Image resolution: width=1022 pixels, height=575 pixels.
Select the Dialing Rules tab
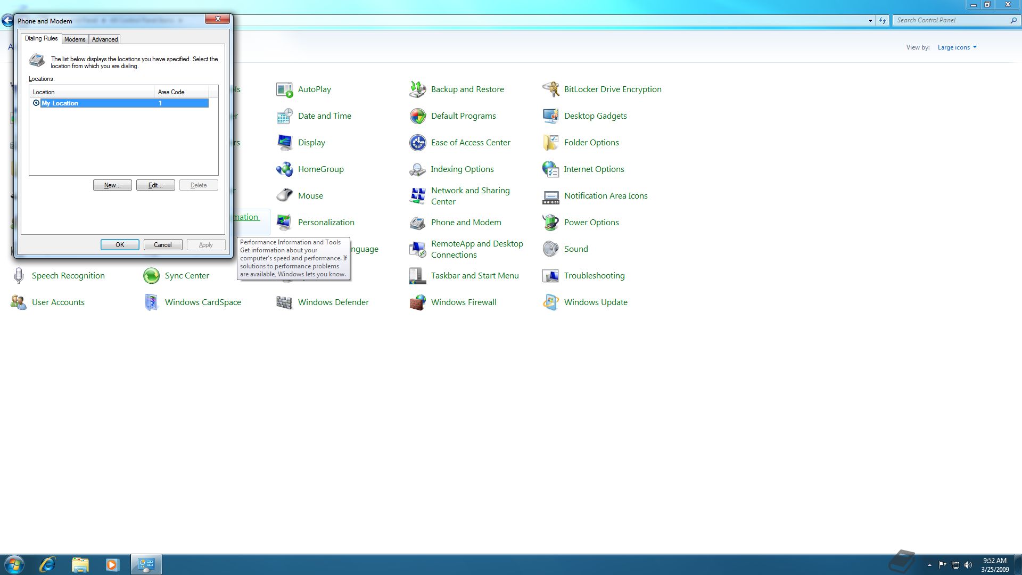click(41, 38)
